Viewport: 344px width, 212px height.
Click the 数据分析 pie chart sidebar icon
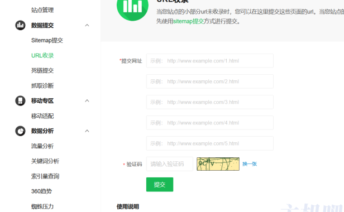(20, 131)
